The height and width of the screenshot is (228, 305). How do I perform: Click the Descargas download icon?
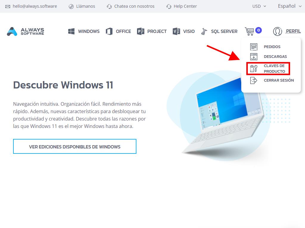point(253,56)
